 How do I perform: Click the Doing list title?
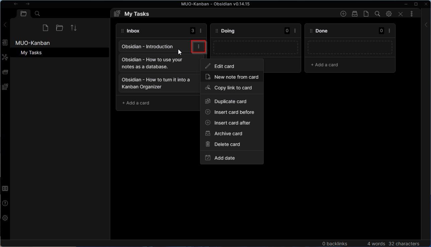(228, 31)
